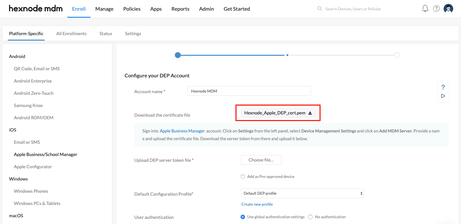Go to the Enroll menu
This screenshot has width=461, height=224.
tap(79, 9)
